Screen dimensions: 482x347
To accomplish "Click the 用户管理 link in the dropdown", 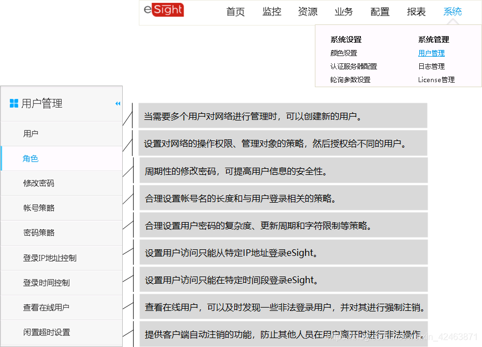I will tap(431, 53).
